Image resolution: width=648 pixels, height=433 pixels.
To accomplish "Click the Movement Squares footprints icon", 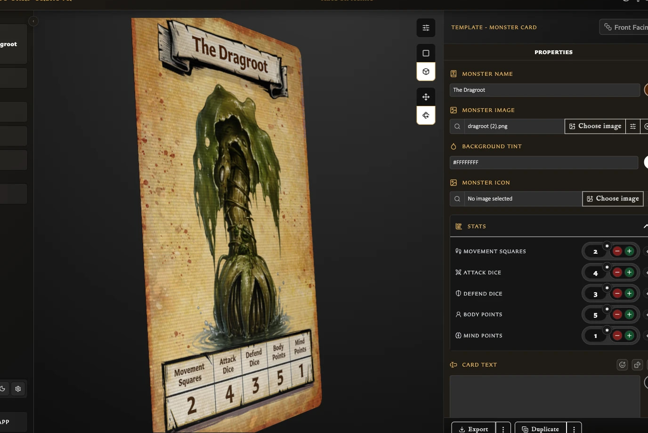I will [458, 251].
